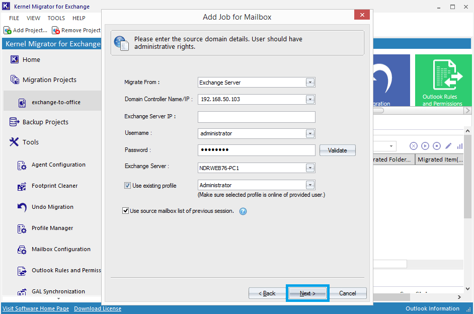Viewport: 474px width, 314px height.
Task: Click the GAL Synchronization icon
Action: 22,292
